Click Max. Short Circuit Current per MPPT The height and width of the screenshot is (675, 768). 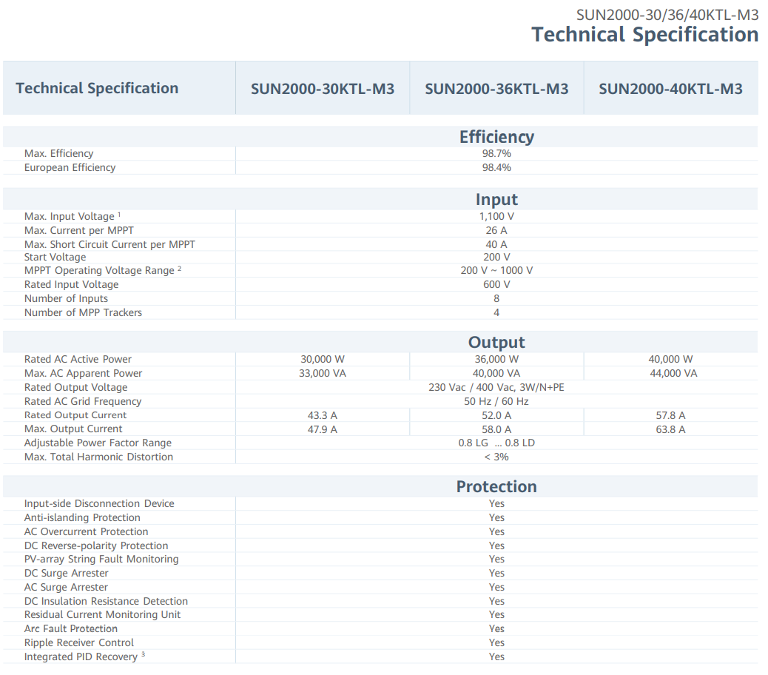coord(110,244)
